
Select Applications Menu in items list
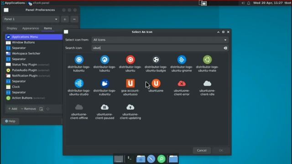coord(34,37)
